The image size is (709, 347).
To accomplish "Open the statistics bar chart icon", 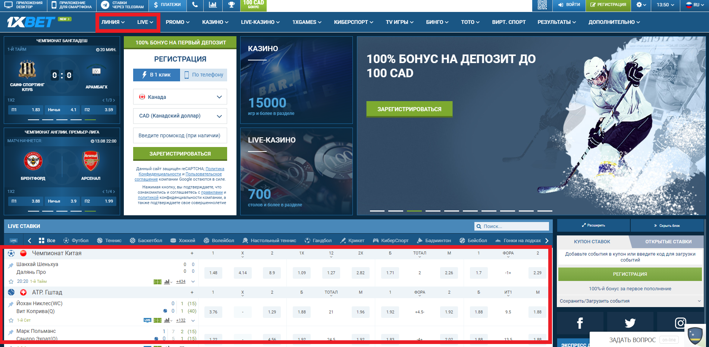I will (213, 5).
